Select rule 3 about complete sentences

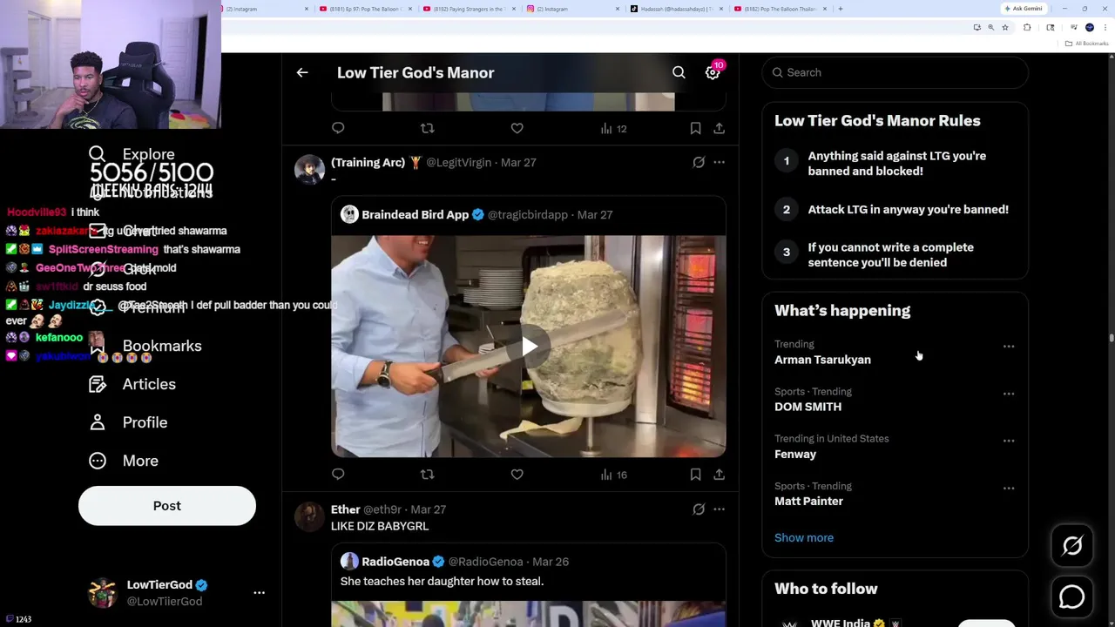895,255
